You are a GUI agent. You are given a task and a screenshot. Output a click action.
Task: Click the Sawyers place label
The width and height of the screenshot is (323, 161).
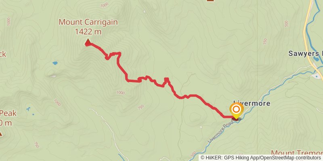pos(306,54)
